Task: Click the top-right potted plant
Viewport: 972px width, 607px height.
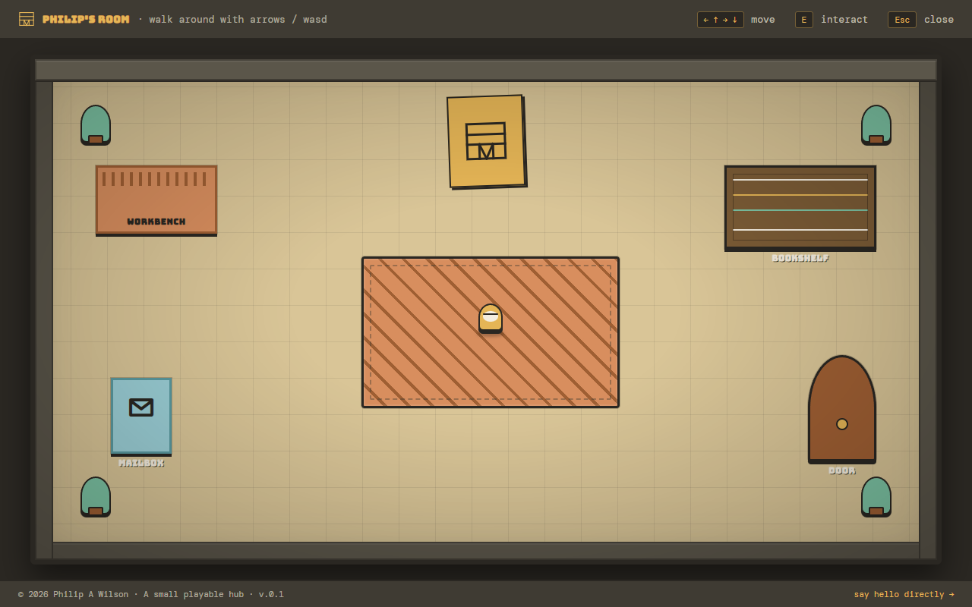Action: click(x=876, y=125)
